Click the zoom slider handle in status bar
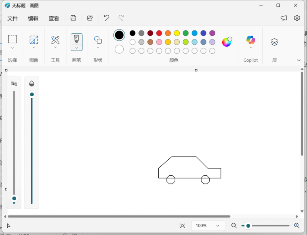The image size is (307, 235). 248,226
